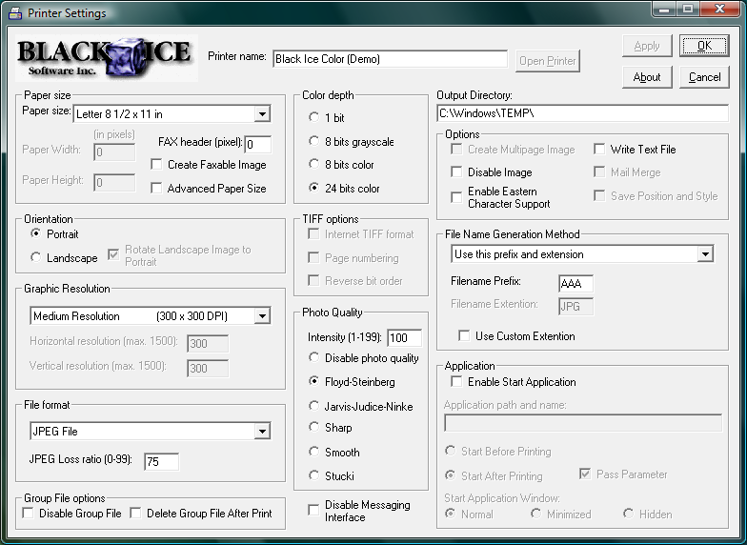Click the JPEG Loss ratio field

click(x=161, y=462)
